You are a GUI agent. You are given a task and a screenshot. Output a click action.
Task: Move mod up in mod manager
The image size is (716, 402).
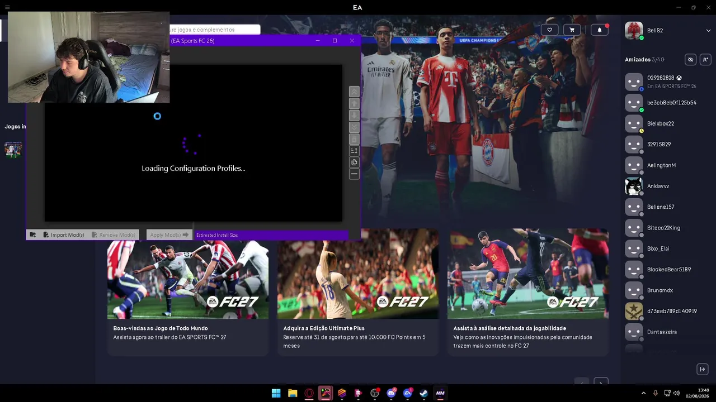pos(354,103)
